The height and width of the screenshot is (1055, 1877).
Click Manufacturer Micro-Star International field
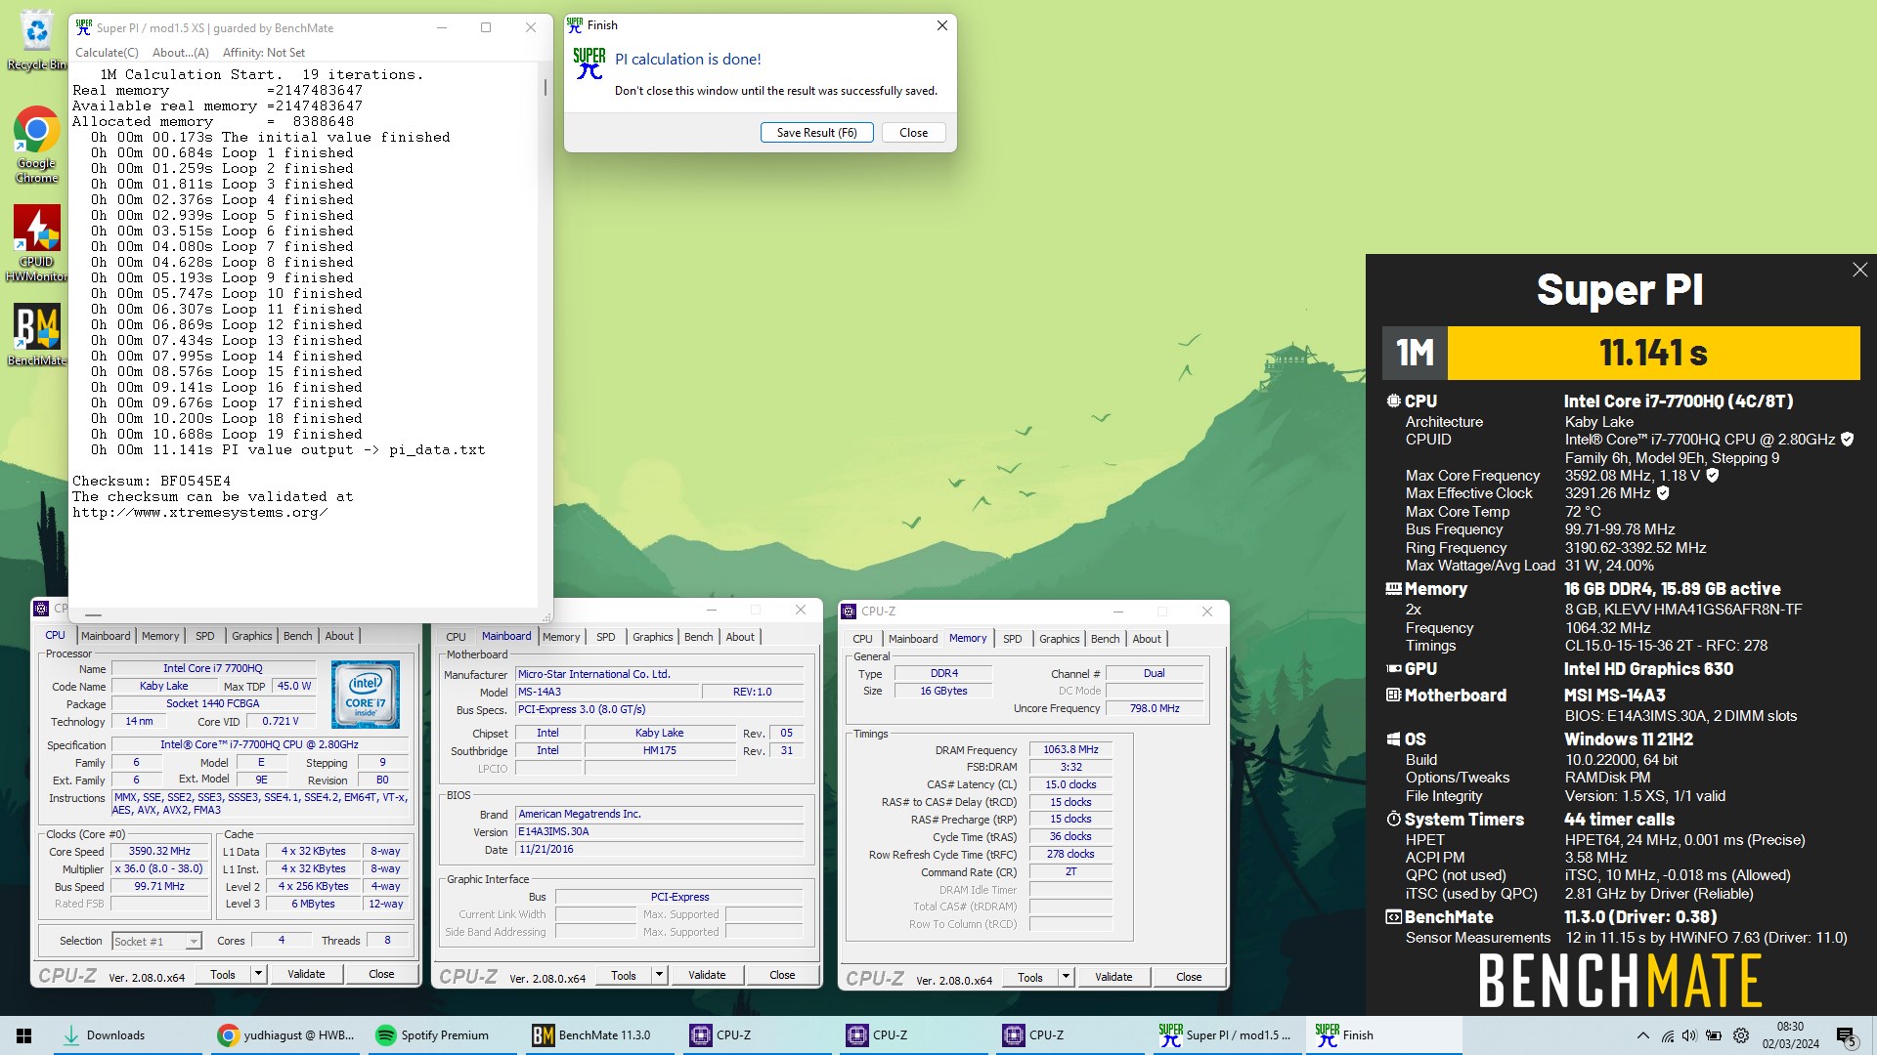[659, 674]
